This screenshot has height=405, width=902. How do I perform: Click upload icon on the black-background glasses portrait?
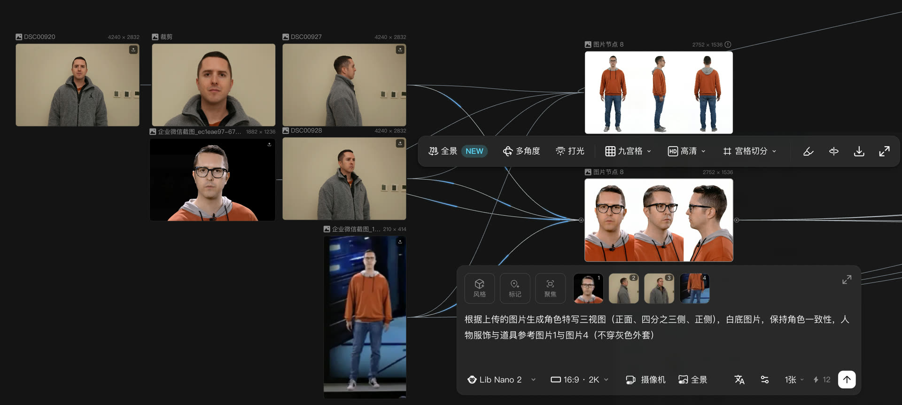(269, 144)
